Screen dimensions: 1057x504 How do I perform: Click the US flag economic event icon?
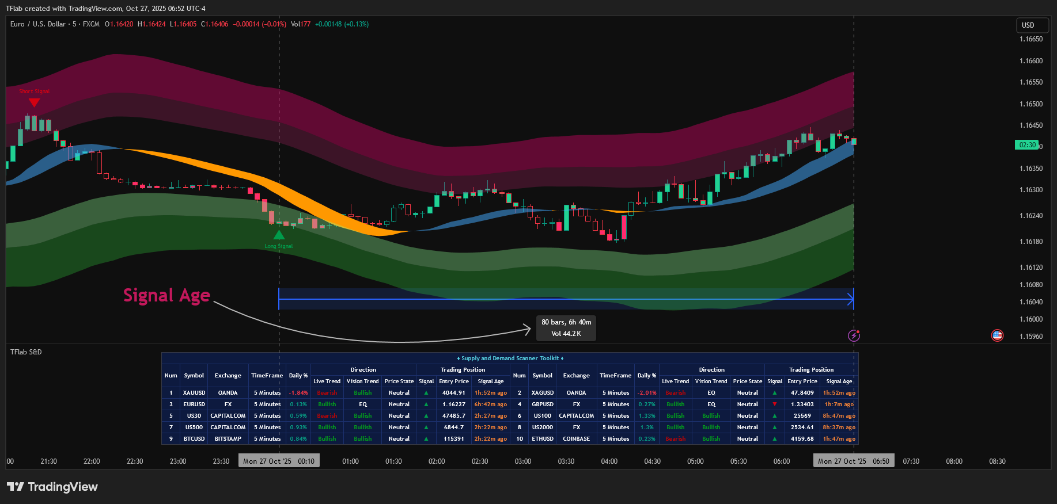[997, 335]
